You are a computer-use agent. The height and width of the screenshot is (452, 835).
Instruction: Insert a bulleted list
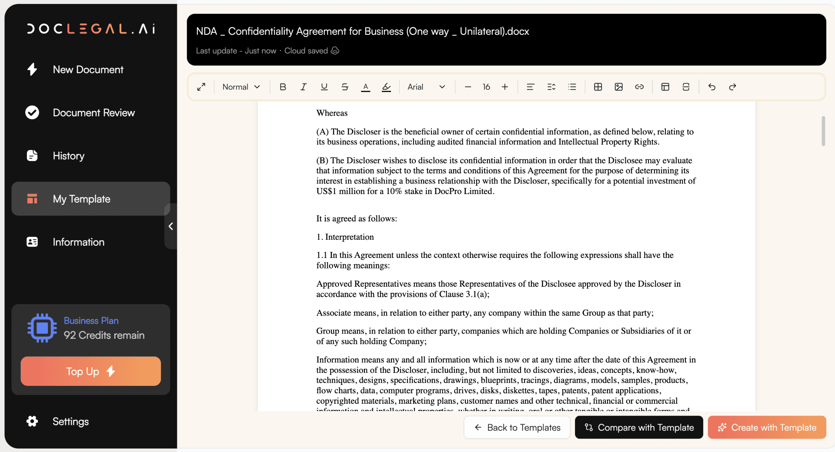(x=572, y=87)
